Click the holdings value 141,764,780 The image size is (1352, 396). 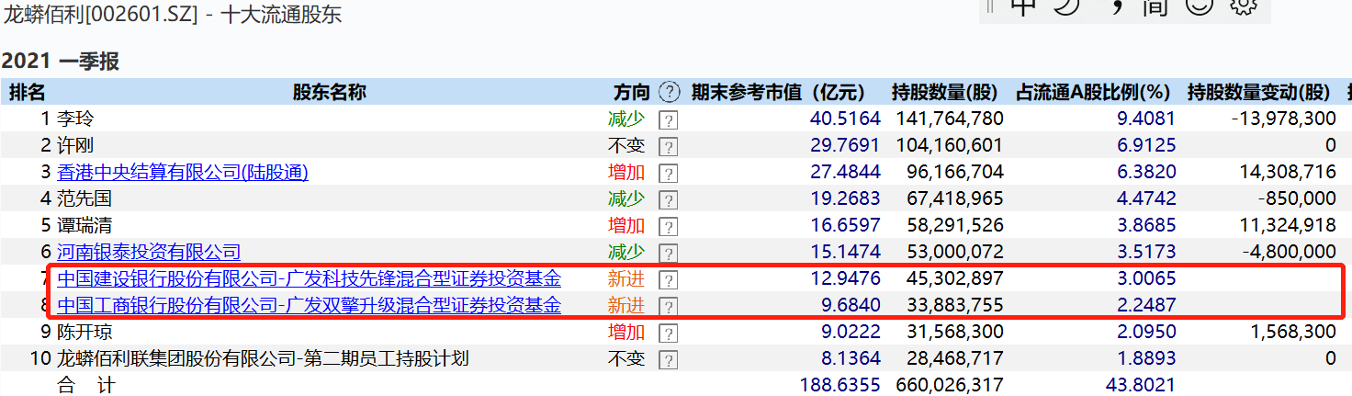(x=948, y=119)
